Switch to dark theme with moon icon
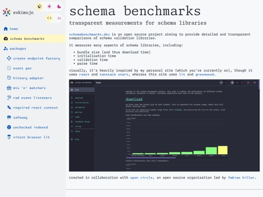 point(59,6)
